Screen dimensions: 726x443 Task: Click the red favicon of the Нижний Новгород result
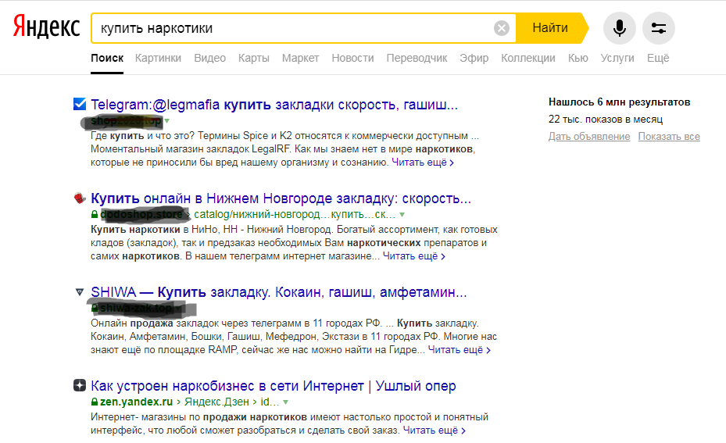tap(80, 198)
